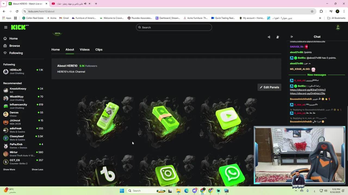This screenshot has width=348, height=195.
Task: Click the New messages divider in chat
Action: coord(317,75)
